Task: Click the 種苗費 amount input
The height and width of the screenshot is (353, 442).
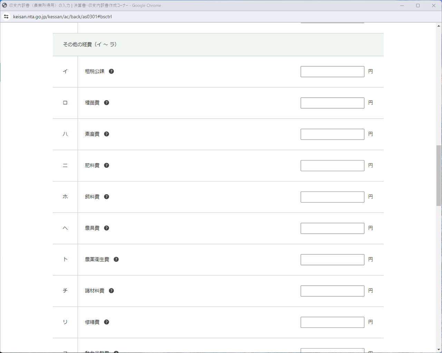Action: coord(332,103)
